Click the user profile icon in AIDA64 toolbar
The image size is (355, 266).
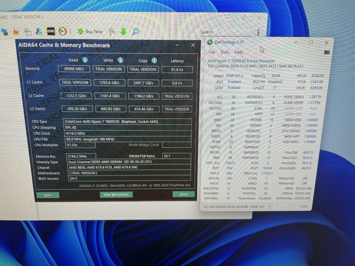coord(39,32)
